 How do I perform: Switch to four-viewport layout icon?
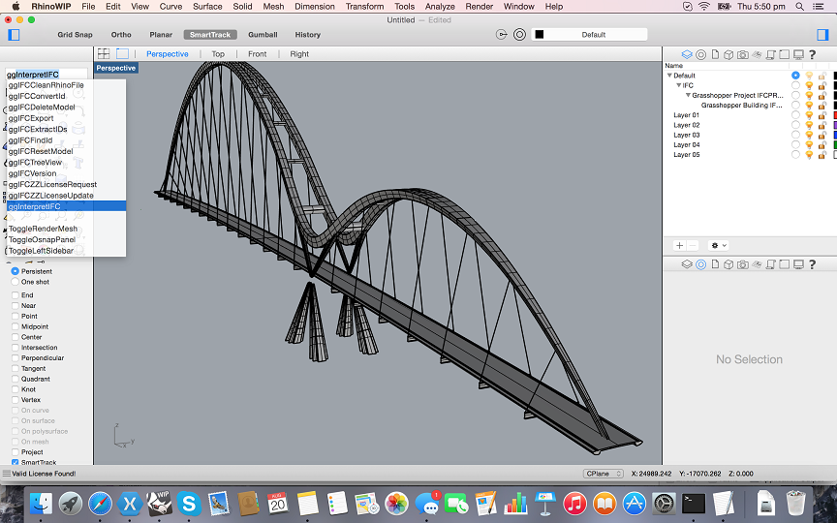pyautogui.click(x=104, y=54)
